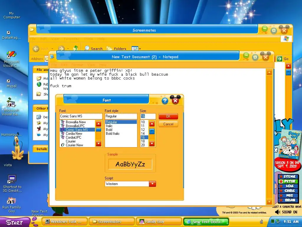Click the help question mark in Font dialog
The width and height of the screenshot is (302, 227).
click(165, 101)
